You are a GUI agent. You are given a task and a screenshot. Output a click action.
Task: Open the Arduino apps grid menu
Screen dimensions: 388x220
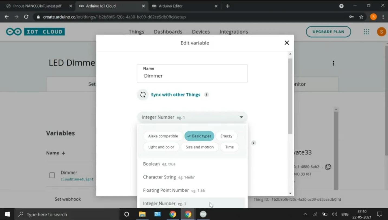point(367,32)
